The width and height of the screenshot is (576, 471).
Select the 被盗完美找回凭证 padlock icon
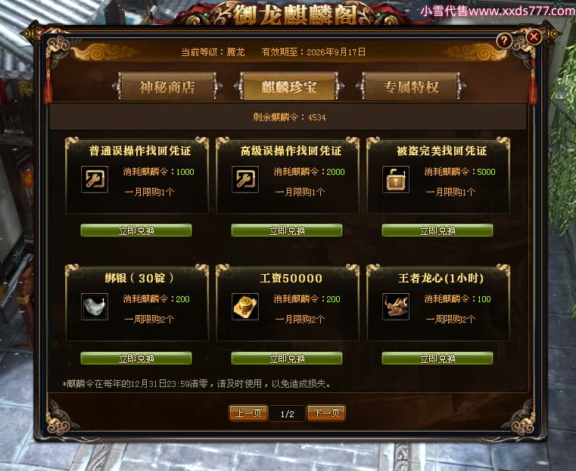pyautogui.click(x=396, y=179)
